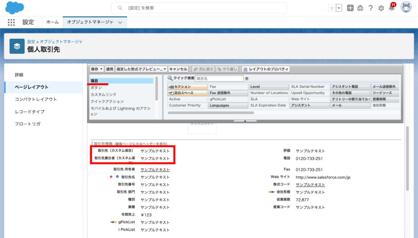The height and width of the screenshot is (238, 418).
Task: Open the 保存 dropdown button
Action: [x=97, y=69]
